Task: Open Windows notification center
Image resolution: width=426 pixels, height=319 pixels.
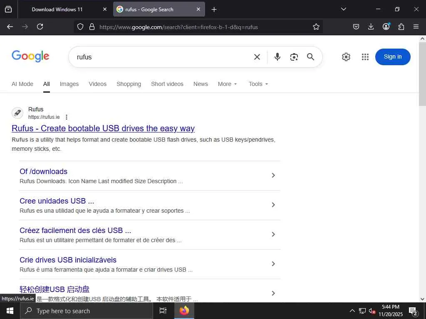Action: click(413, 311)
